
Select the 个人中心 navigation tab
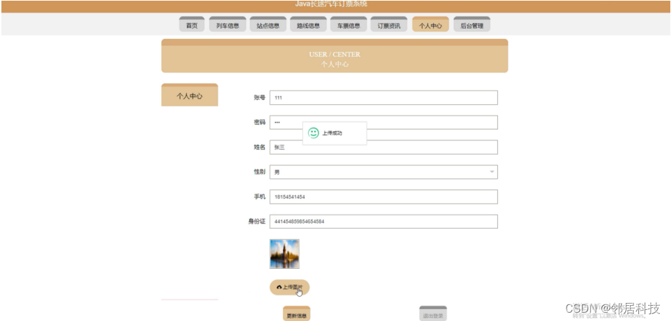(430, 24)
